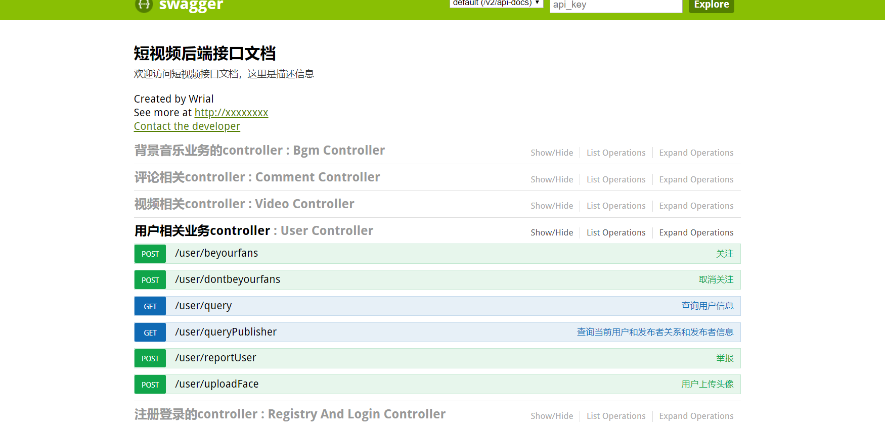Click the 短视频后端接口文档 page title
Screen dimensions: 885x428
[x=205, y=54]
